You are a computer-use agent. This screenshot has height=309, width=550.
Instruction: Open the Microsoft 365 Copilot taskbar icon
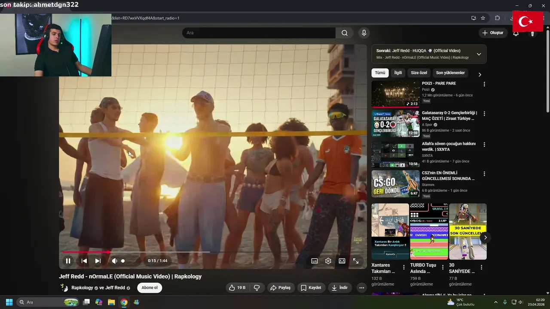99,302
